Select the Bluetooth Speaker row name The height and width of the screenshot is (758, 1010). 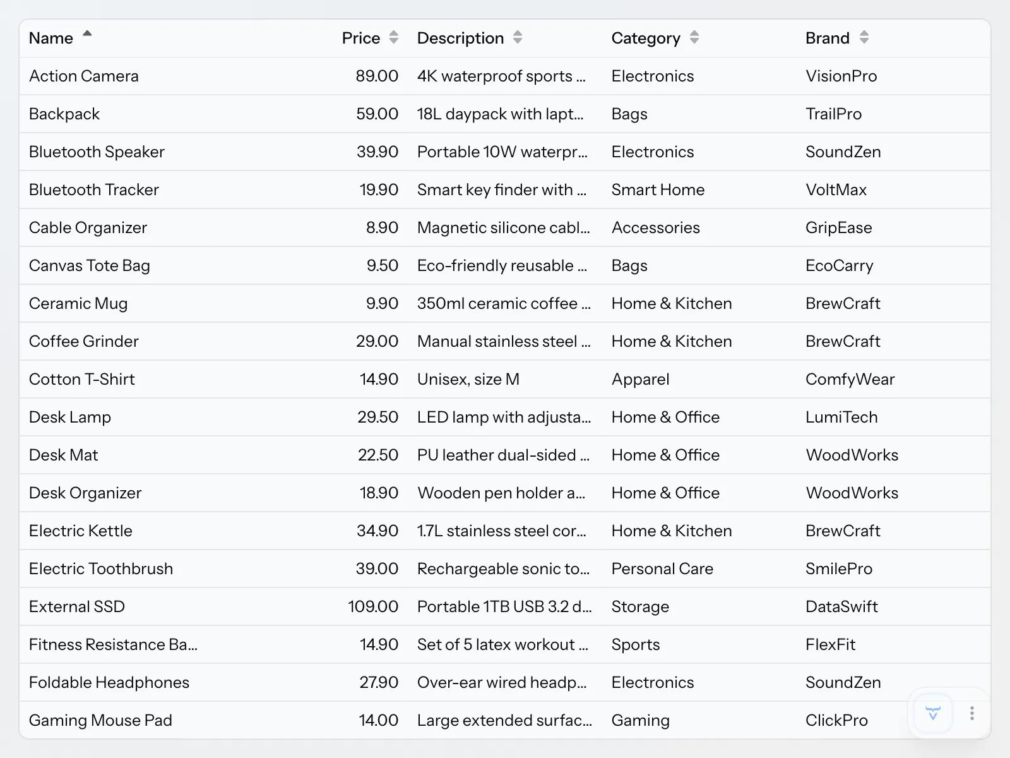pyautogui.click(x=97, y=152)
